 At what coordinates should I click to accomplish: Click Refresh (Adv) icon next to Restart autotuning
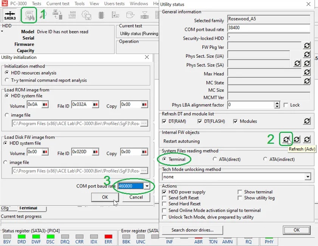[286, 140]
